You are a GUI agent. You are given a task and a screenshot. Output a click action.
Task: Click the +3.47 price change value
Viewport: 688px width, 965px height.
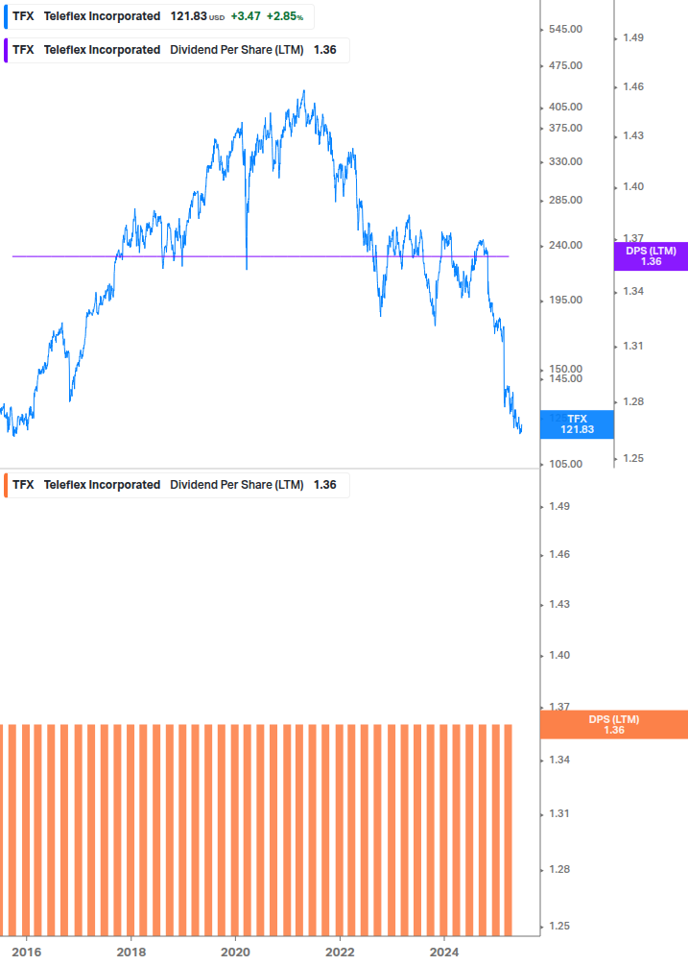tap(246, 16)
